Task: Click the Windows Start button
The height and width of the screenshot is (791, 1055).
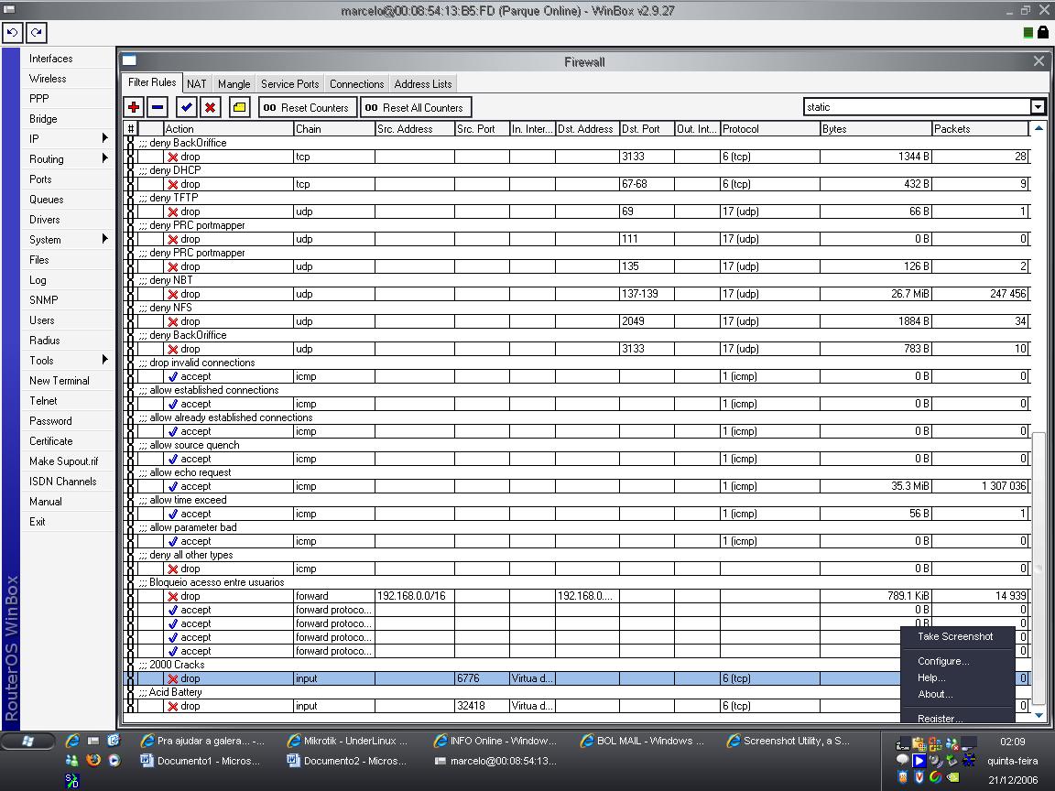Action: click(27, 741)
